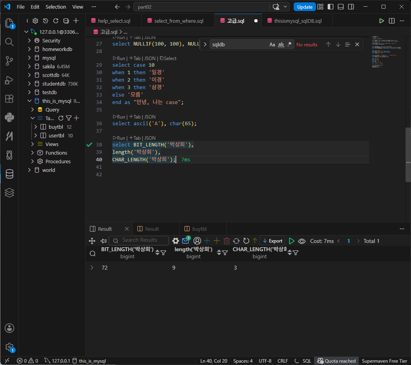Expand the buytbl table
This screenshot has width=411, height=365.
pos(36,127)
